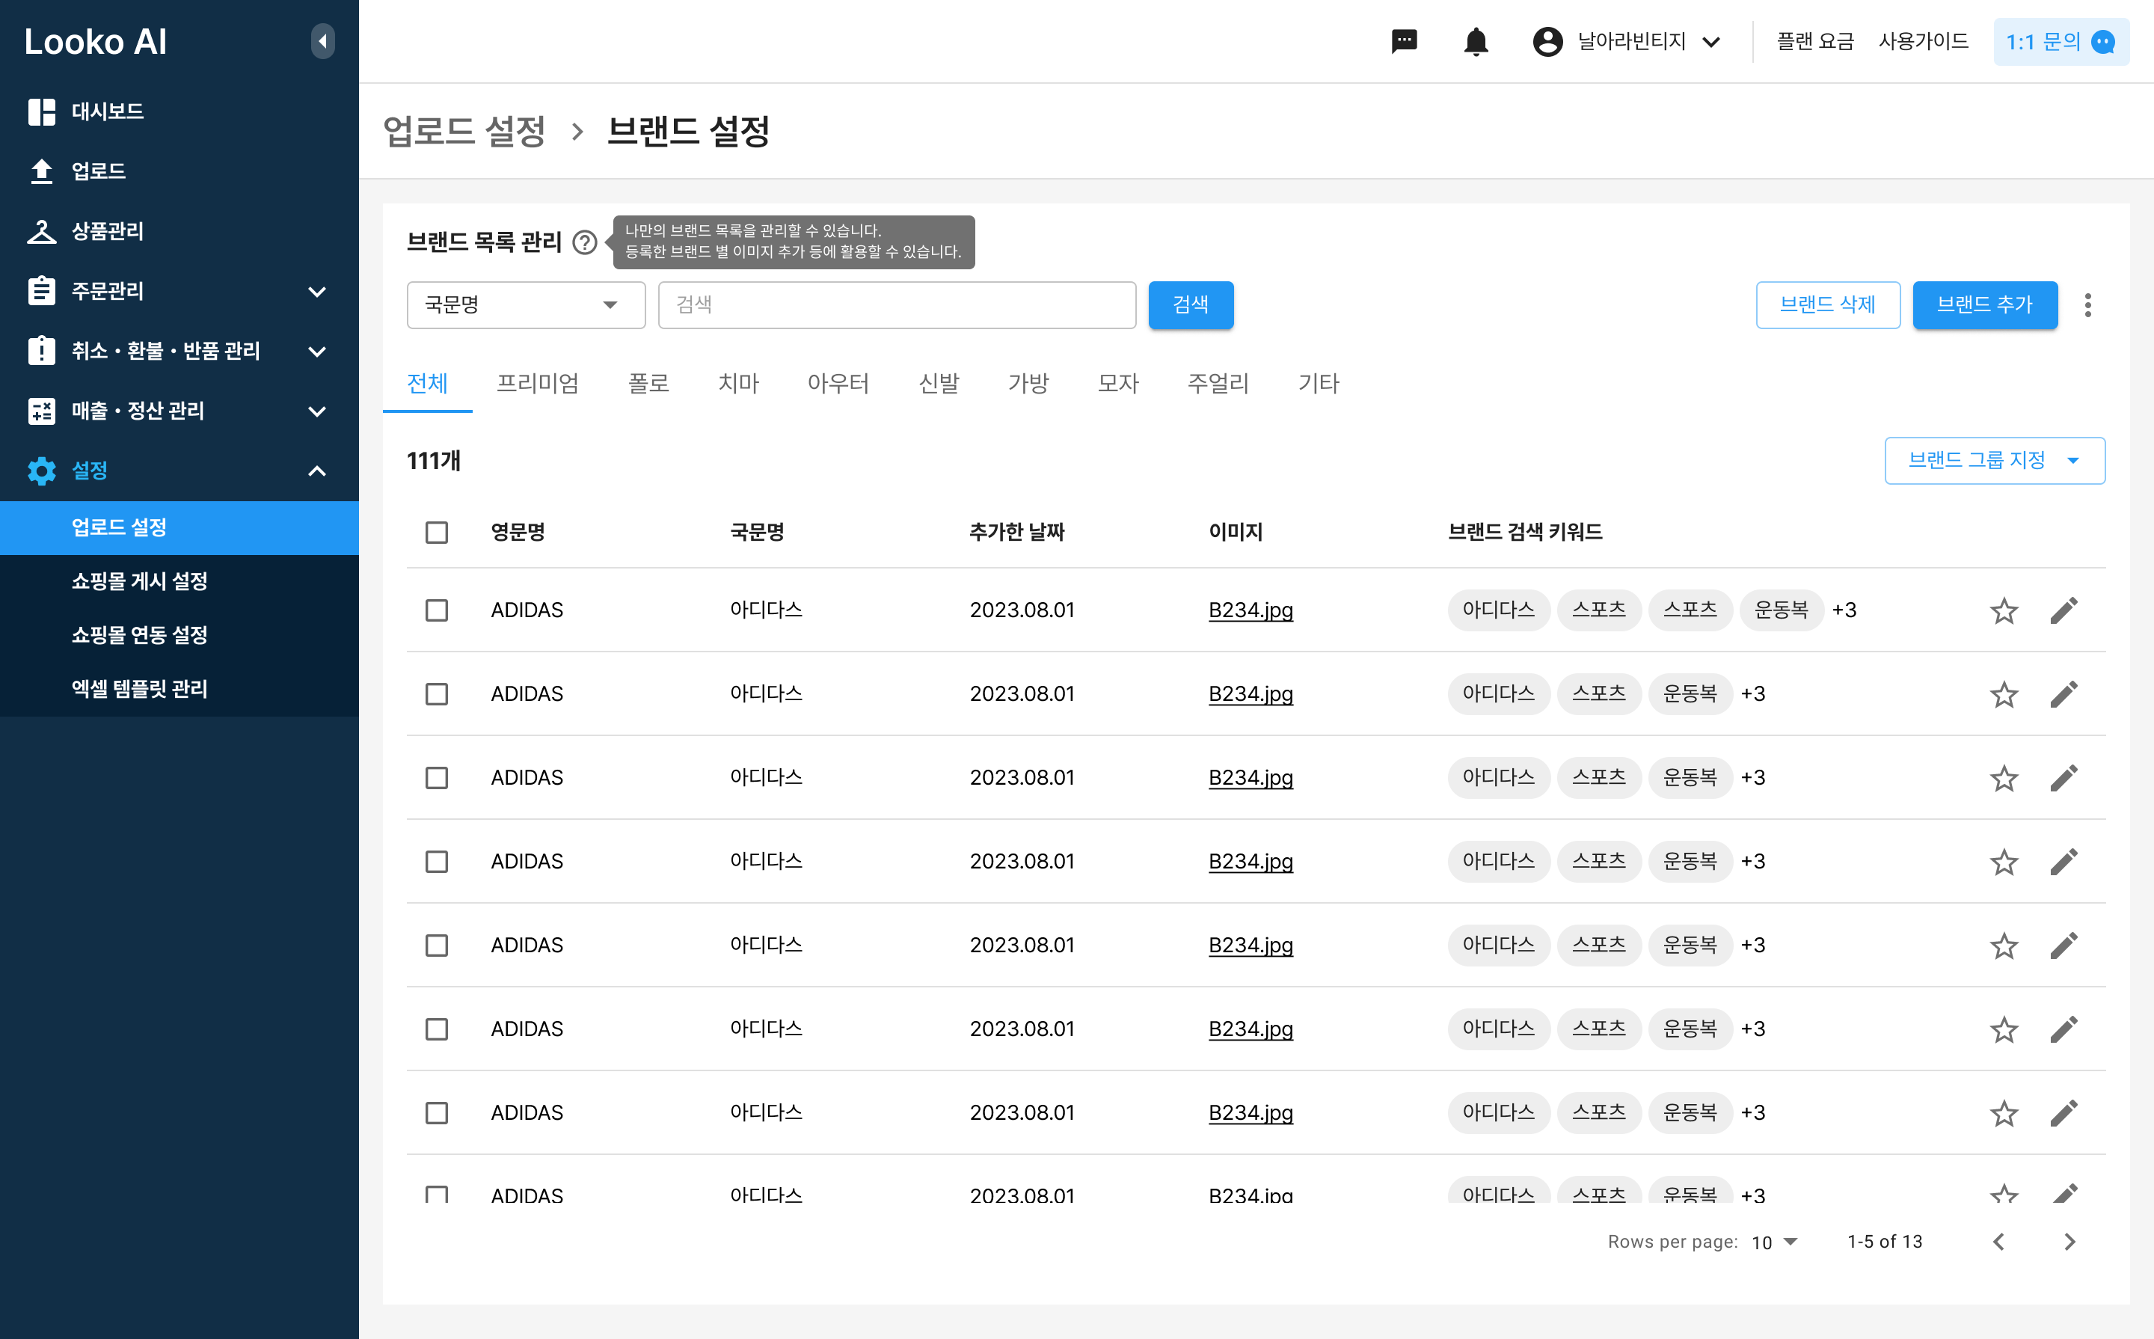
Task: Click the upload arrow icon beside 업로드
Action: [42, 171]
